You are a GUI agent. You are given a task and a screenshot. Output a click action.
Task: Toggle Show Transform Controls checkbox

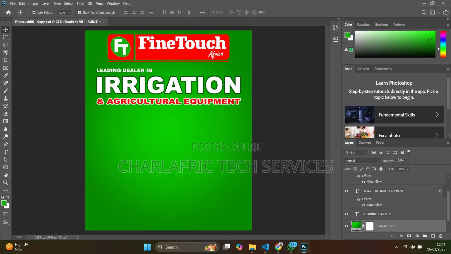click(79, 12)
